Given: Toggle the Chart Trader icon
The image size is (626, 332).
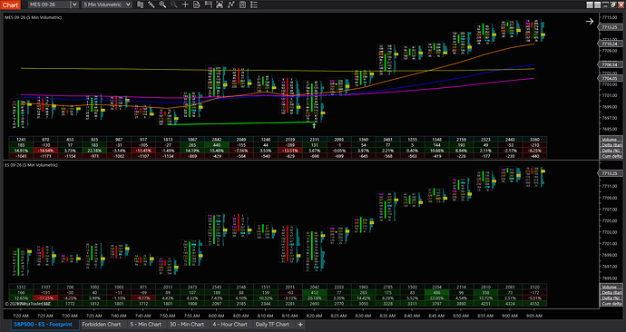Looking at the screenshot, I should (208, 5).
